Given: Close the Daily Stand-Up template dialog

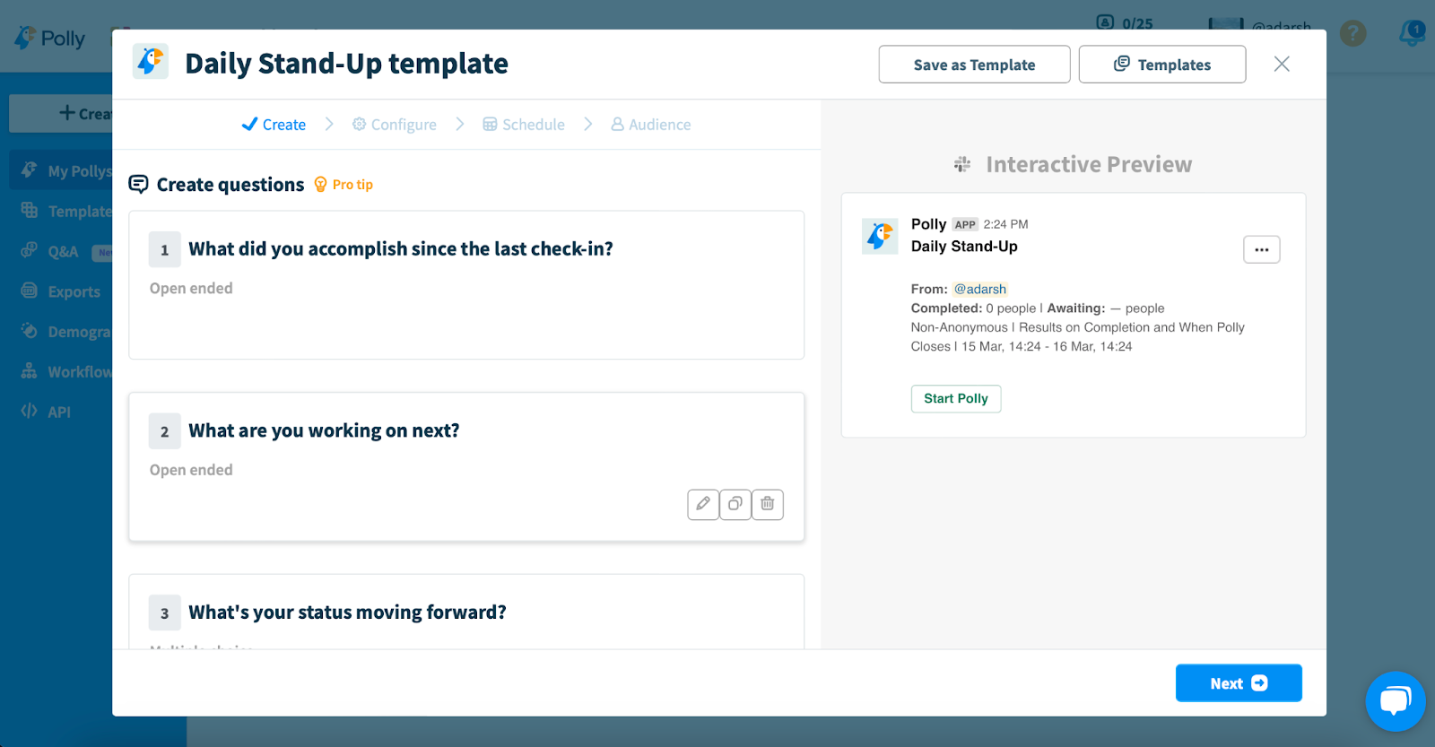Looking at the screenshot, I should (1282, 64).
